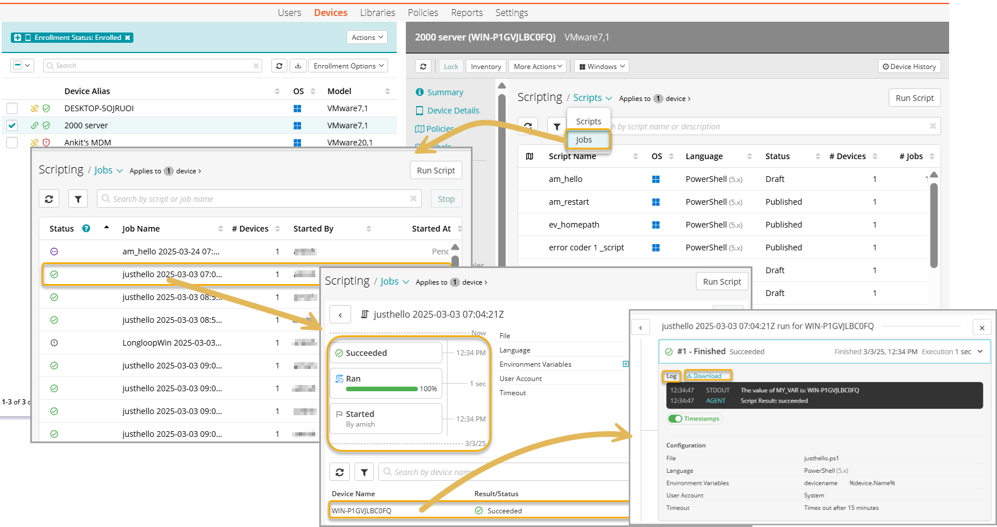Click the download icon beside Enrollment Options
This screenshot has height=527, width=997.
298,66
